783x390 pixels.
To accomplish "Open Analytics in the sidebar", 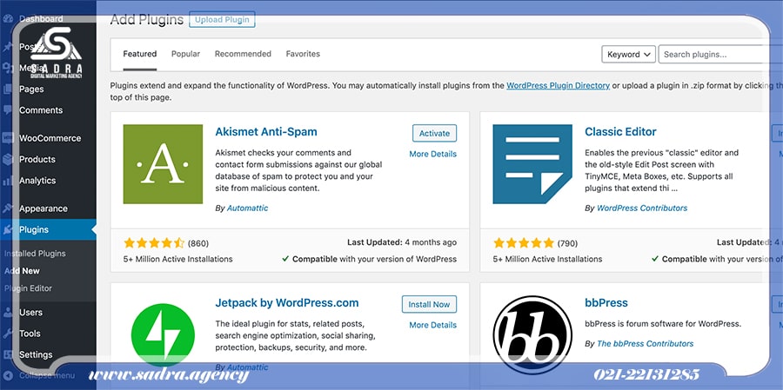I will pos(37,181).
